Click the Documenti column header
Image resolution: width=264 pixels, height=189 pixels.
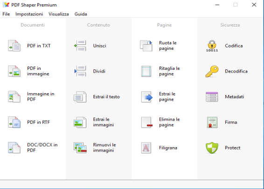[33, 25]
